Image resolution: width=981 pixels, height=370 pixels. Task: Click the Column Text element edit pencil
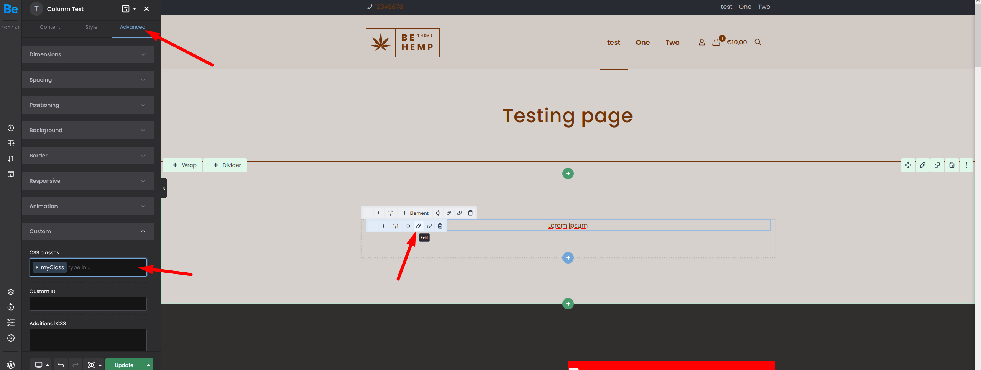(419, 226)
